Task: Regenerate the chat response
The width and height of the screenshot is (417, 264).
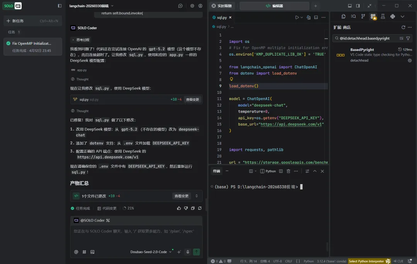Action: (200, 208)
